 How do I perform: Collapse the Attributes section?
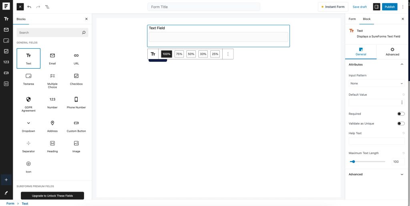(x=376, y=64)
